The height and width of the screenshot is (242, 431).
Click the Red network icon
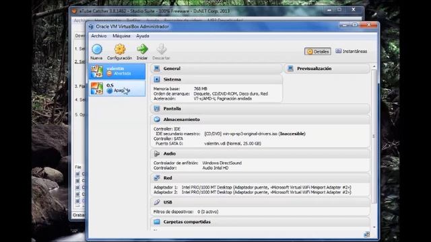coord(157,177)
